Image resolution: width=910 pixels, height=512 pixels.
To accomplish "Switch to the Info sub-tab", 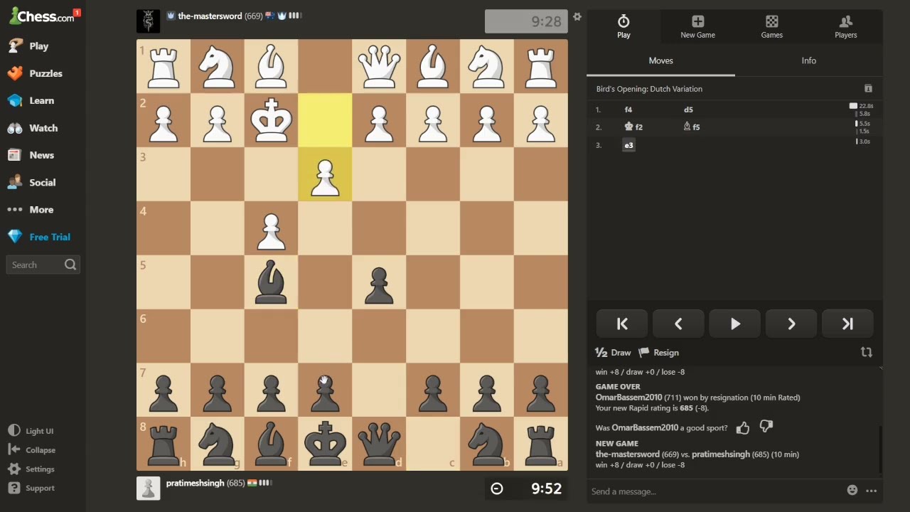I will tap(809, 60).
